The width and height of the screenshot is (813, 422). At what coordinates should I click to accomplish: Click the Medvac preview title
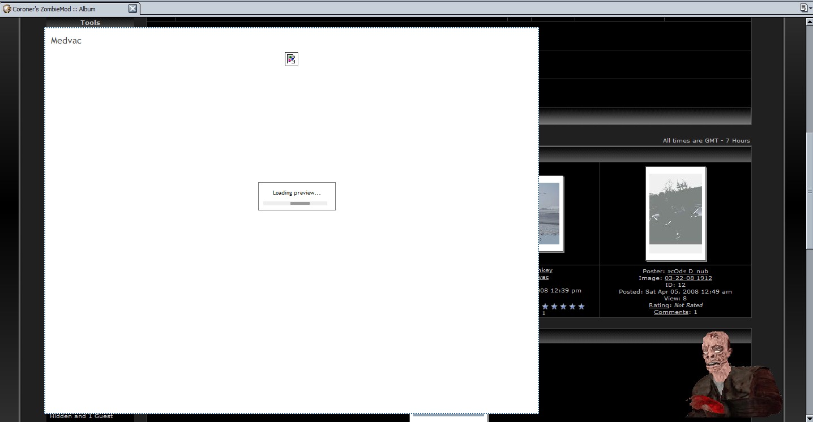coord(66,41)
